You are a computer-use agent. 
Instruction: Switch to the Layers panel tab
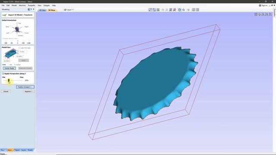23,150
